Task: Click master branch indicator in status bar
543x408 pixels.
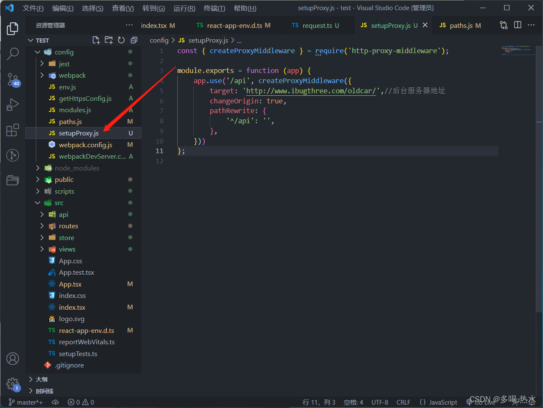Action: pos(25,403)
